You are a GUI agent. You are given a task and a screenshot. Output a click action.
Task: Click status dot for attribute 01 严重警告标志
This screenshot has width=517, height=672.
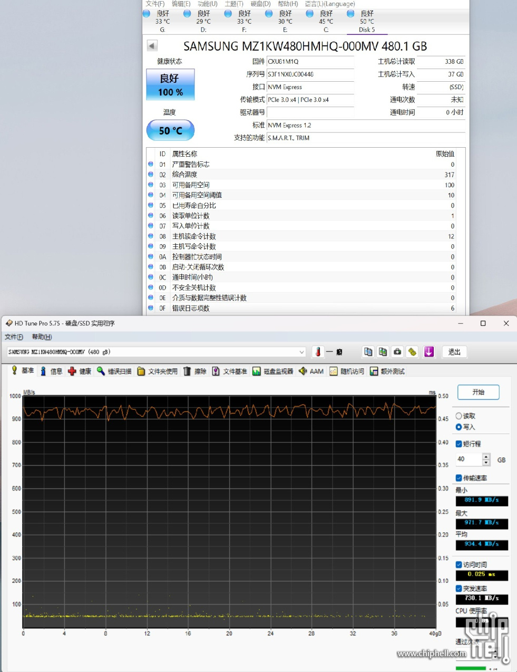tap(151, 165)
